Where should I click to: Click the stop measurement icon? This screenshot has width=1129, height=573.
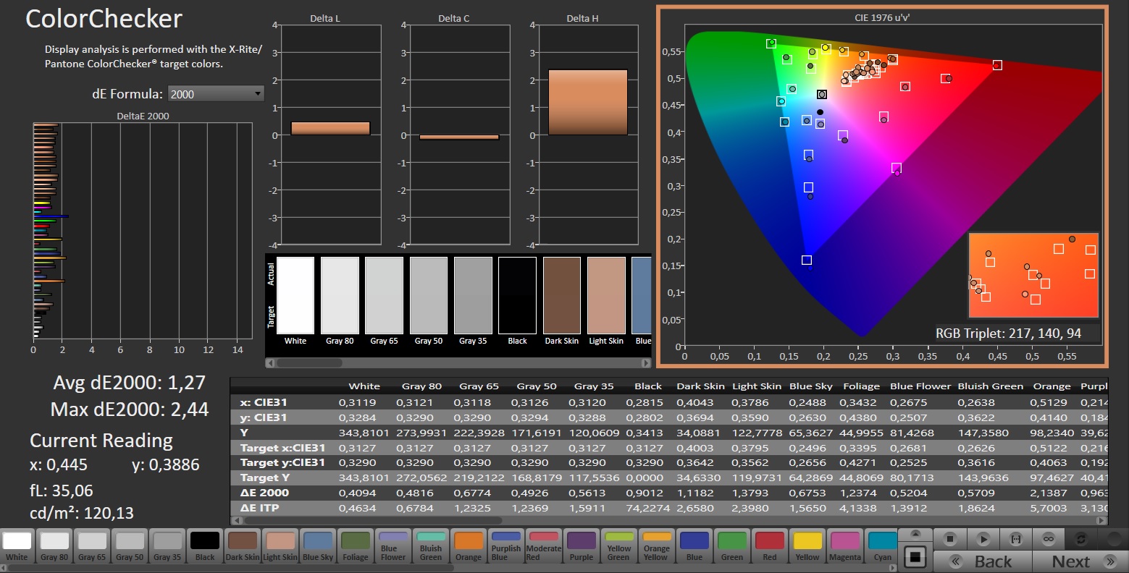click(951, 539)
